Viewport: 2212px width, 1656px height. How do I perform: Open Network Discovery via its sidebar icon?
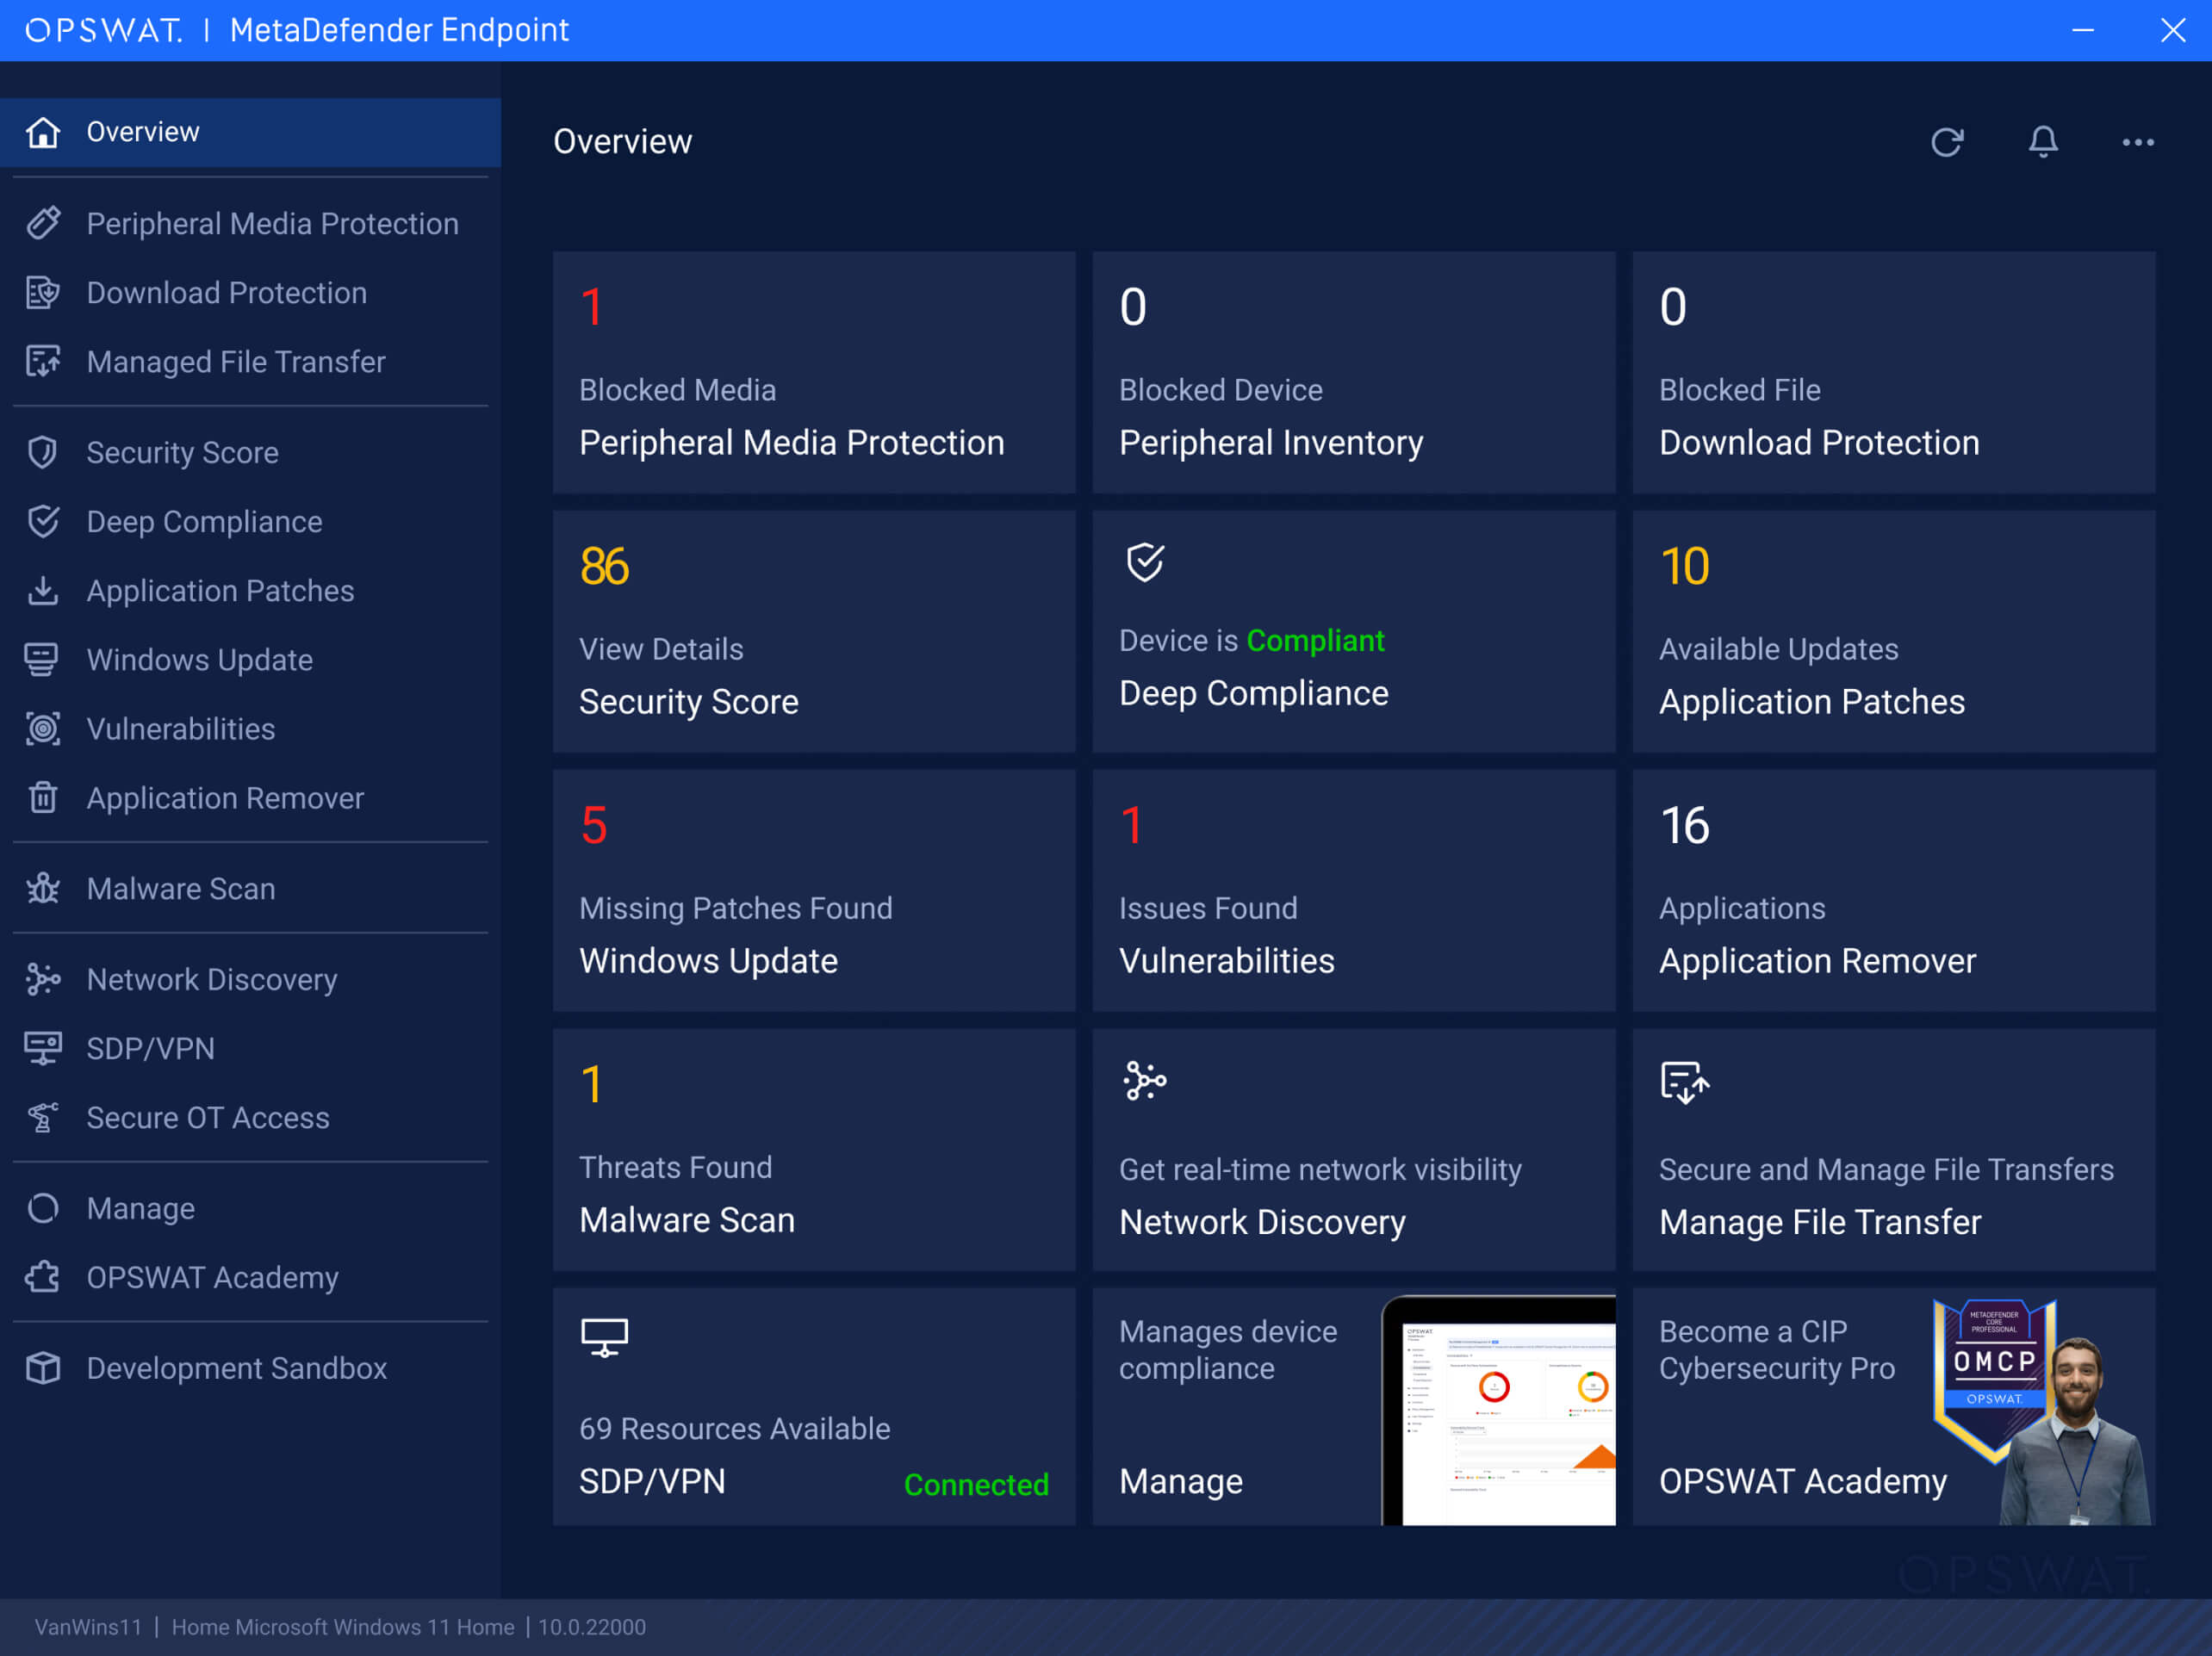click(x=44, y=979)
